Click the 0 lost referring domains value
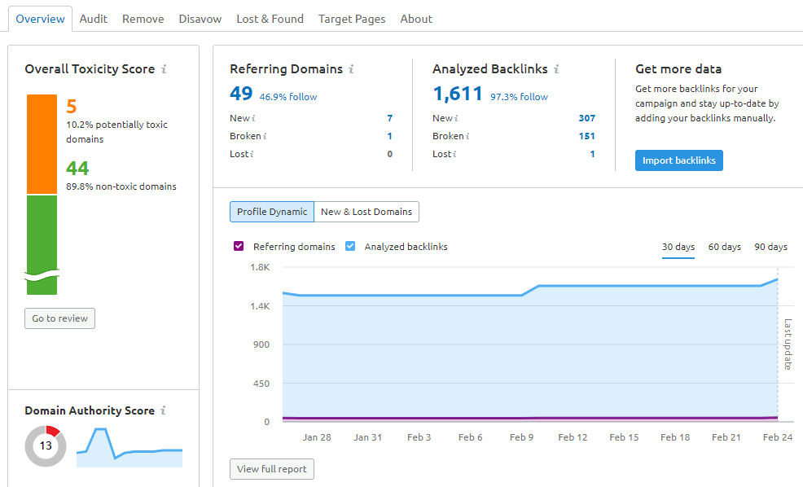Viewport: 803px width, 487px height. coord(390,154)
